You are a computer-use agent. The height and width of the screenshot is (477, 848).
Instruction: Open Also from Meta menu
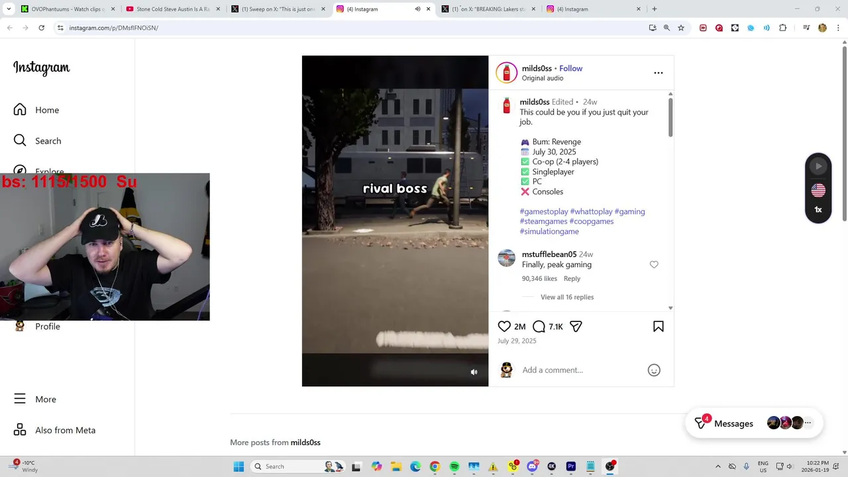[x=56, y=430]
